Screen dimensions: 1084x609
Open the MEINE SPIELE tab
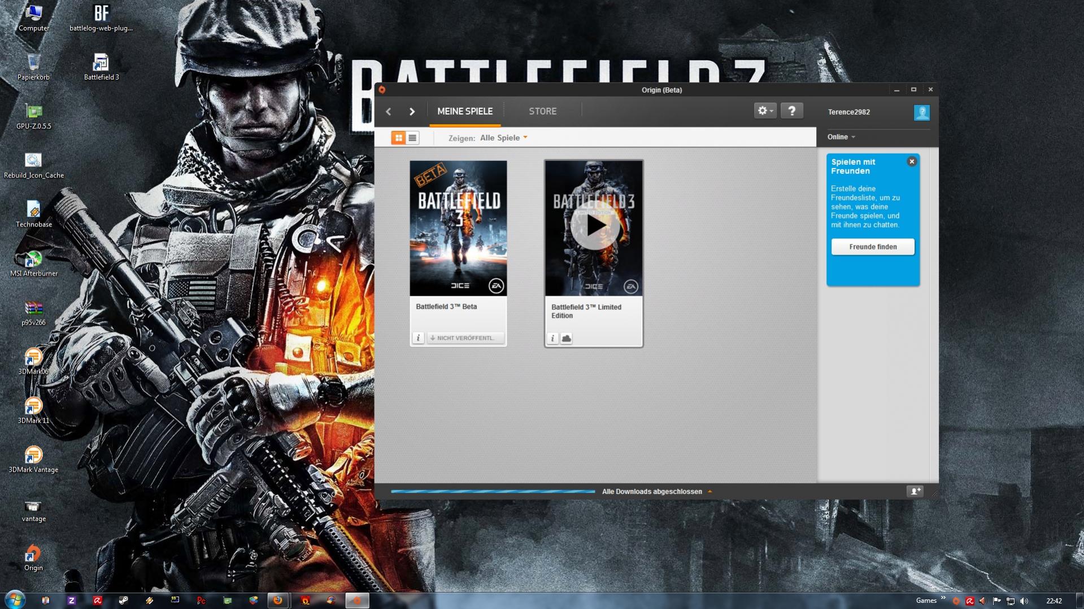465,111
